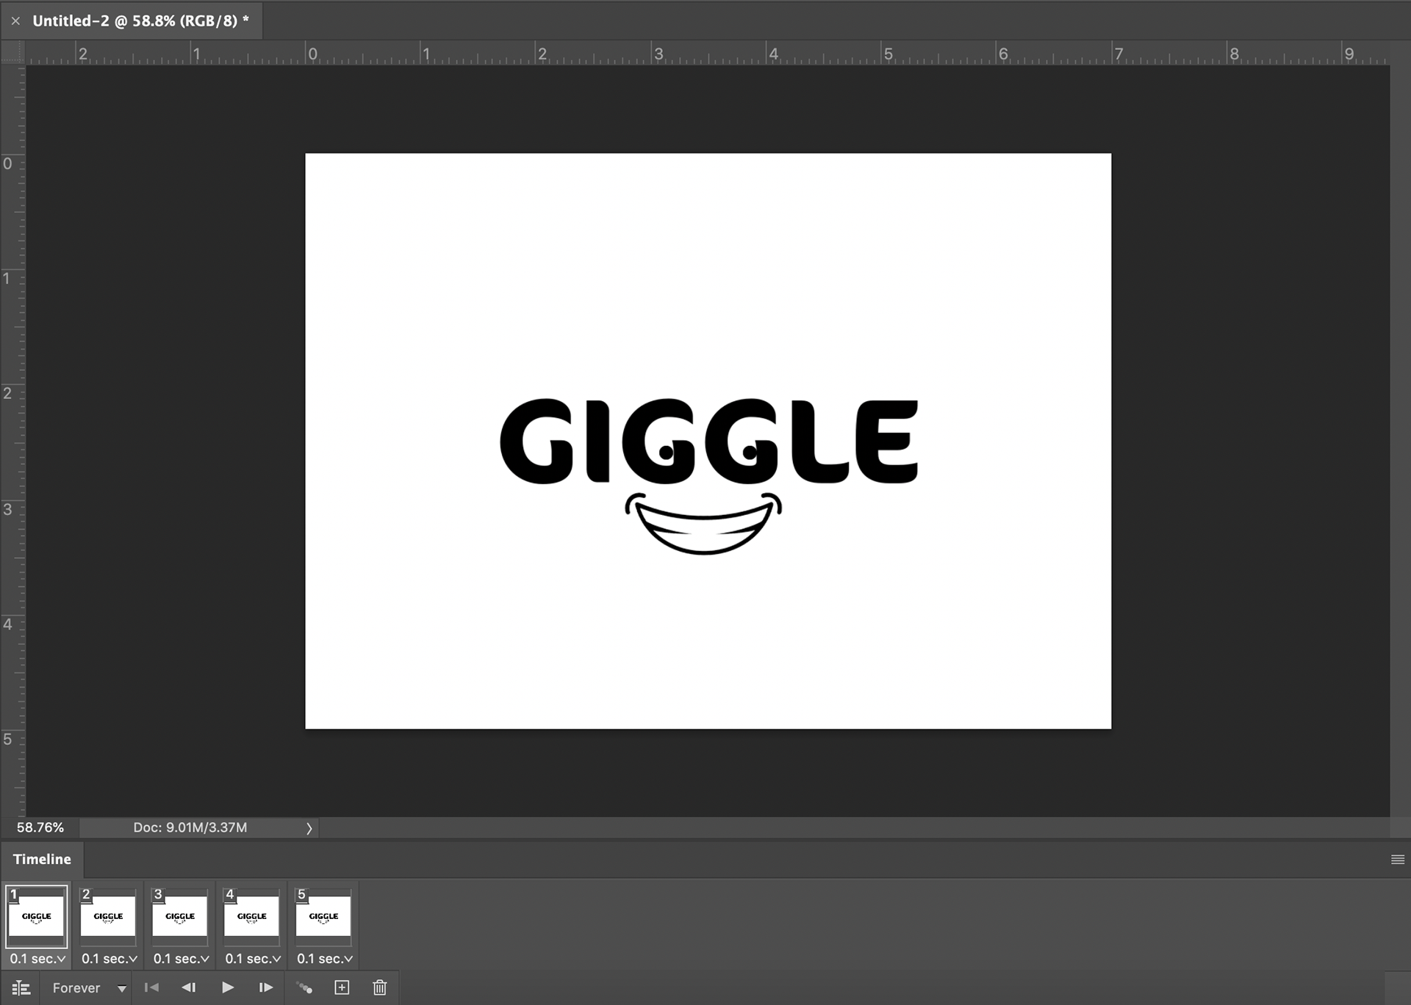Open the Timeline panel flyout menu
This screenshot has width=1411, height=1005.
1397,860
